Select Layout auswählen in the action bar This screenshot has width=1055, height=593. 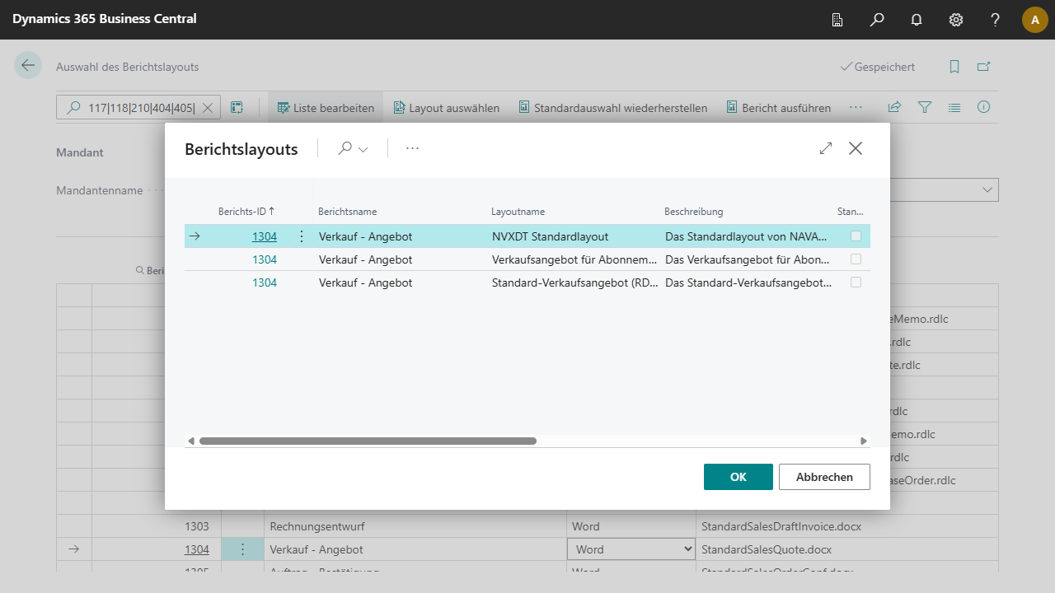click(x=446, y=108)
